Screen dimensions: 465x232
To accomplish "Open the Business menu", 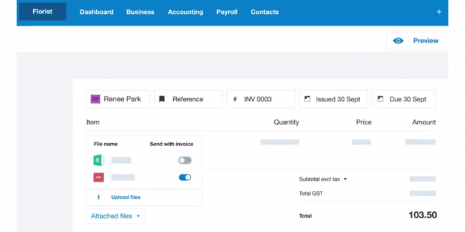I will point(140,12).
